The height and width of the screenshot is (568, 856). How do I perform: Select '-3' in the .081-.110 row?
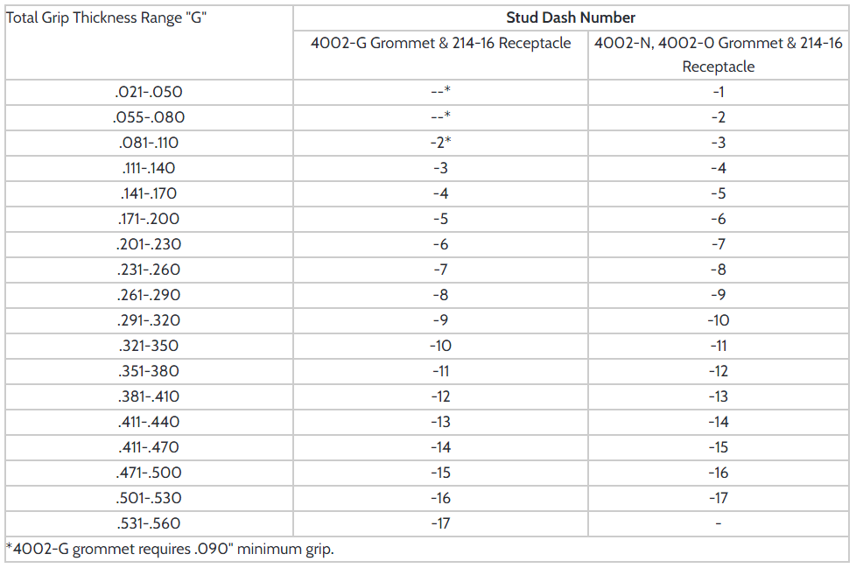(718, 143)
